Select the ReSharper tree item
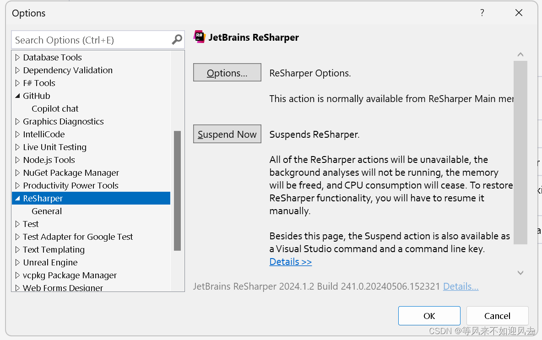Image resolution: width=542 pixels, height=340 pixels. 91,198
